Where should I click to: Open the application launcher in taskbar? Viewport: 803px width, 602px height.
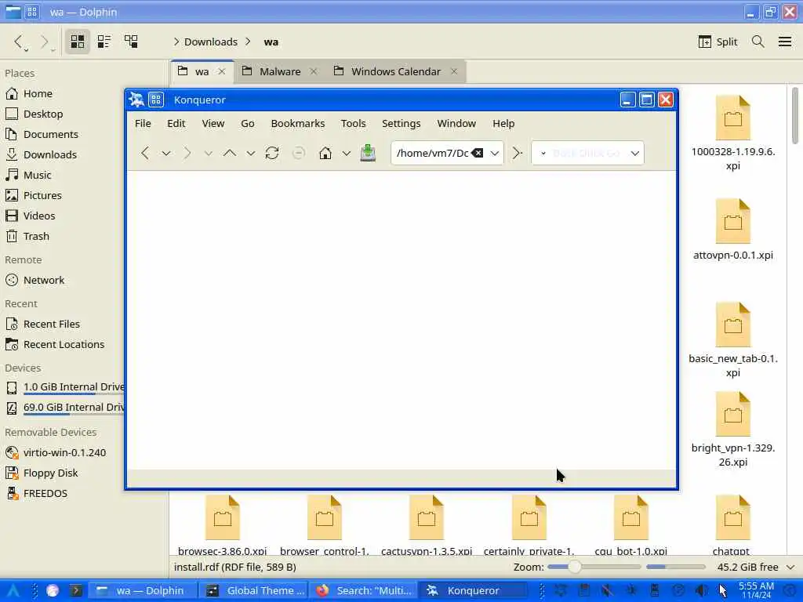(13, 591)
